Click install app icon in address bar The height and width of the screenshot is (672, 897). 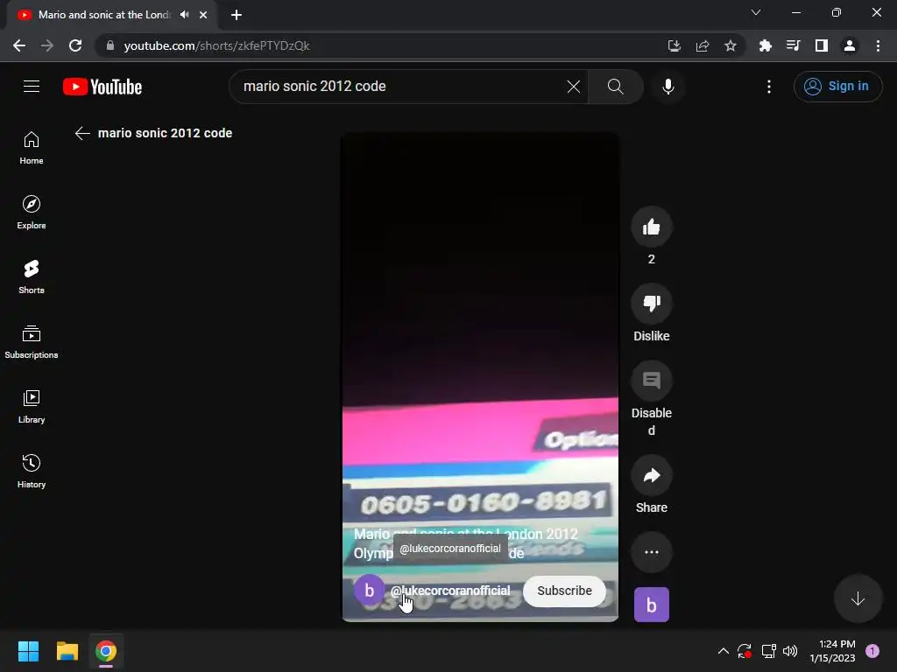[674, 45]
